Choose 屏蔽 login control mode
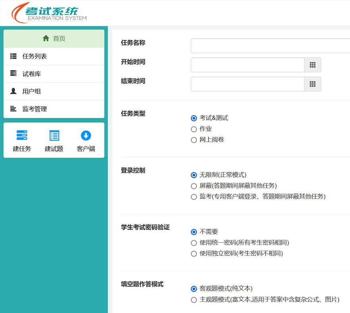This screenshot has height=313, width=350. (194, 186)
